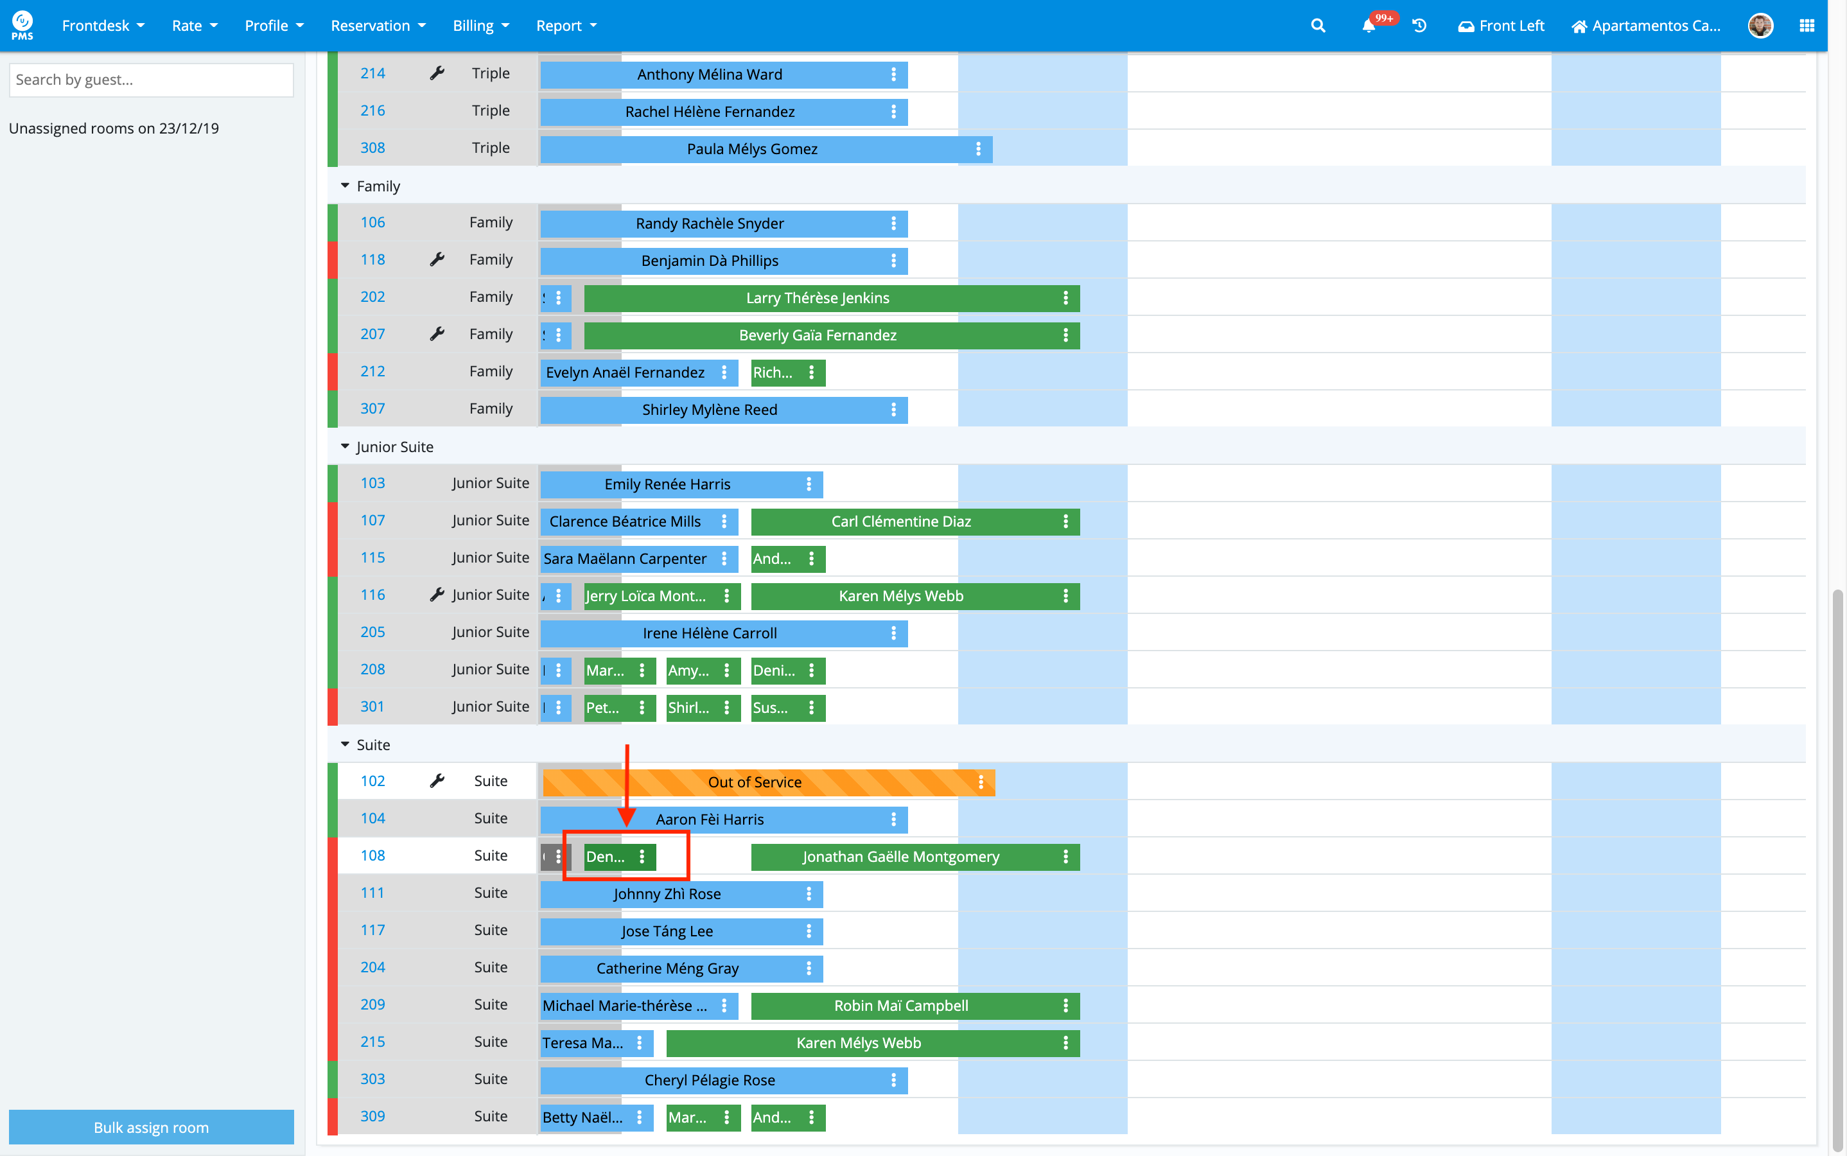This screenshot has height=1156, width=1847.
Task: Click the wrench icon on room 102
Action: point(437,780)
